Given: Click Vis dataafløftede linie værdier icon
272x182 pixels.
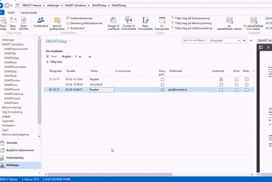Looking at the screenshot, I should coord(253,24).
